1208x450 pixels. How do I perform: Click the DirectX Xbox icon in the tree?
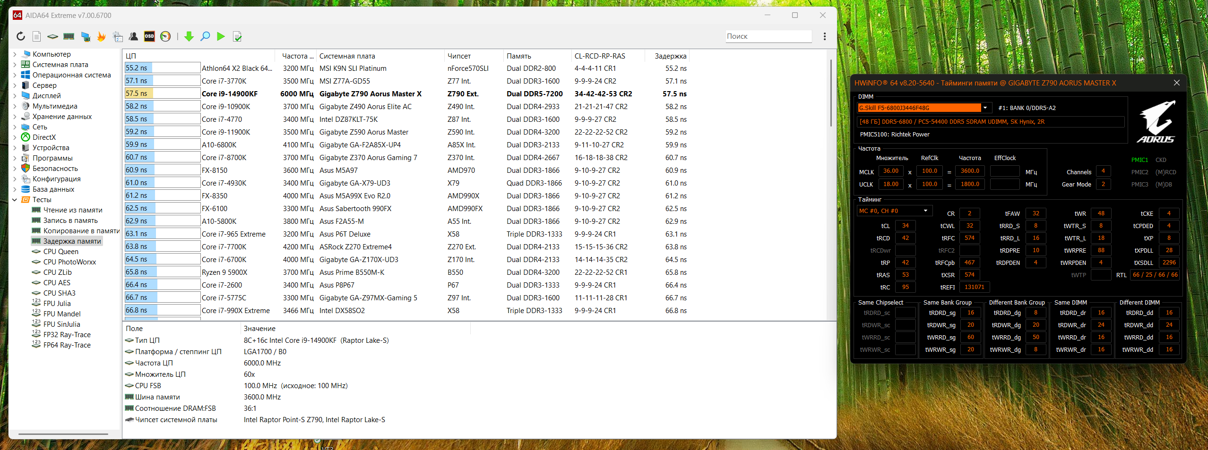26,137
